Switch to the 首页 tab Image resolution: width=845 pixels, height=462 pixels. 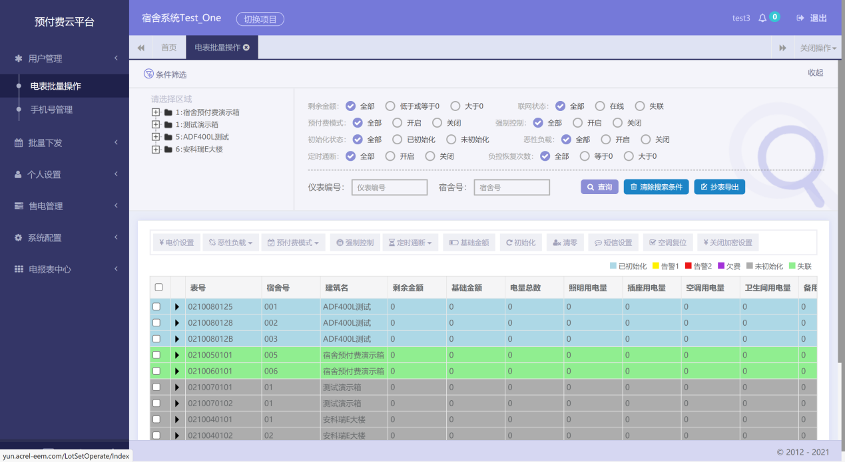(x=169, y=48)
